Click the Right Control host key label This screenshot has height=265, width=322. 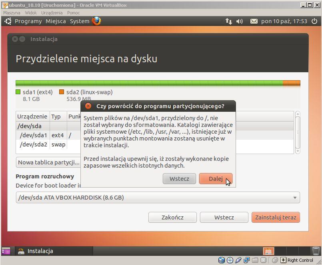pyautogui.click(x=300, y=260)
